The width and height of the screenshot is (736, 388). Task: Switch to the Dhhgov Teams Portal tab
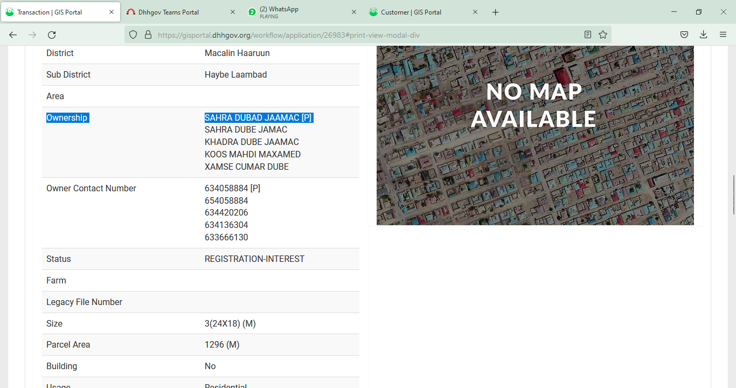pyautogui.click(x=182, y=12)
